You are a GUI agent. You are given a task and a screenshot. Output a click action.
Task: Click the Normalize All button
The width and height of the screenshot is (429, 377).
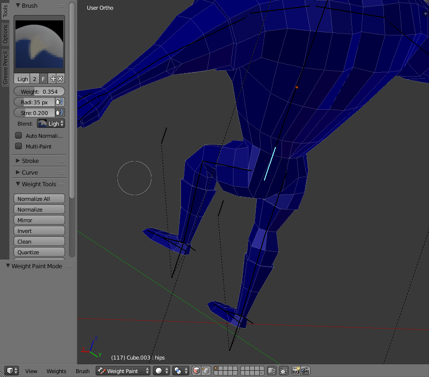pos(39,198)
